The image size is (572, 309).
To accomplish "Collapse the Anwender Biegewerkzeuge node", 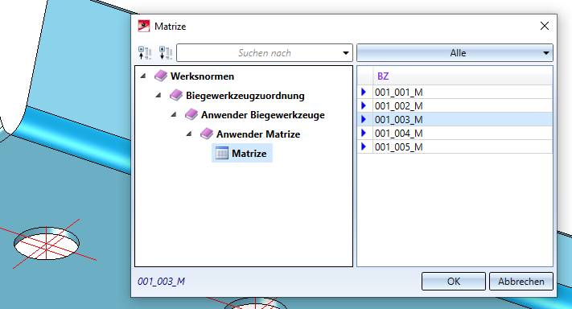I will coord(174,114).
